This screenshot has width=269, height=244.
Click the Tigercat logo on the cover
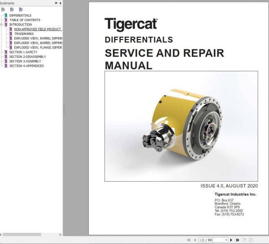(x=131, y=25)
